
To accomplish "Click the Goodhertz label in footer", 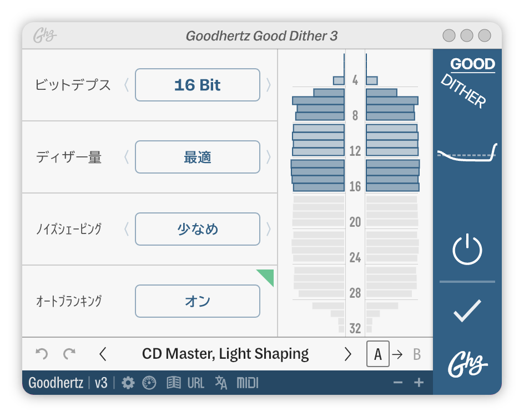I will click(x=56, y=383).
